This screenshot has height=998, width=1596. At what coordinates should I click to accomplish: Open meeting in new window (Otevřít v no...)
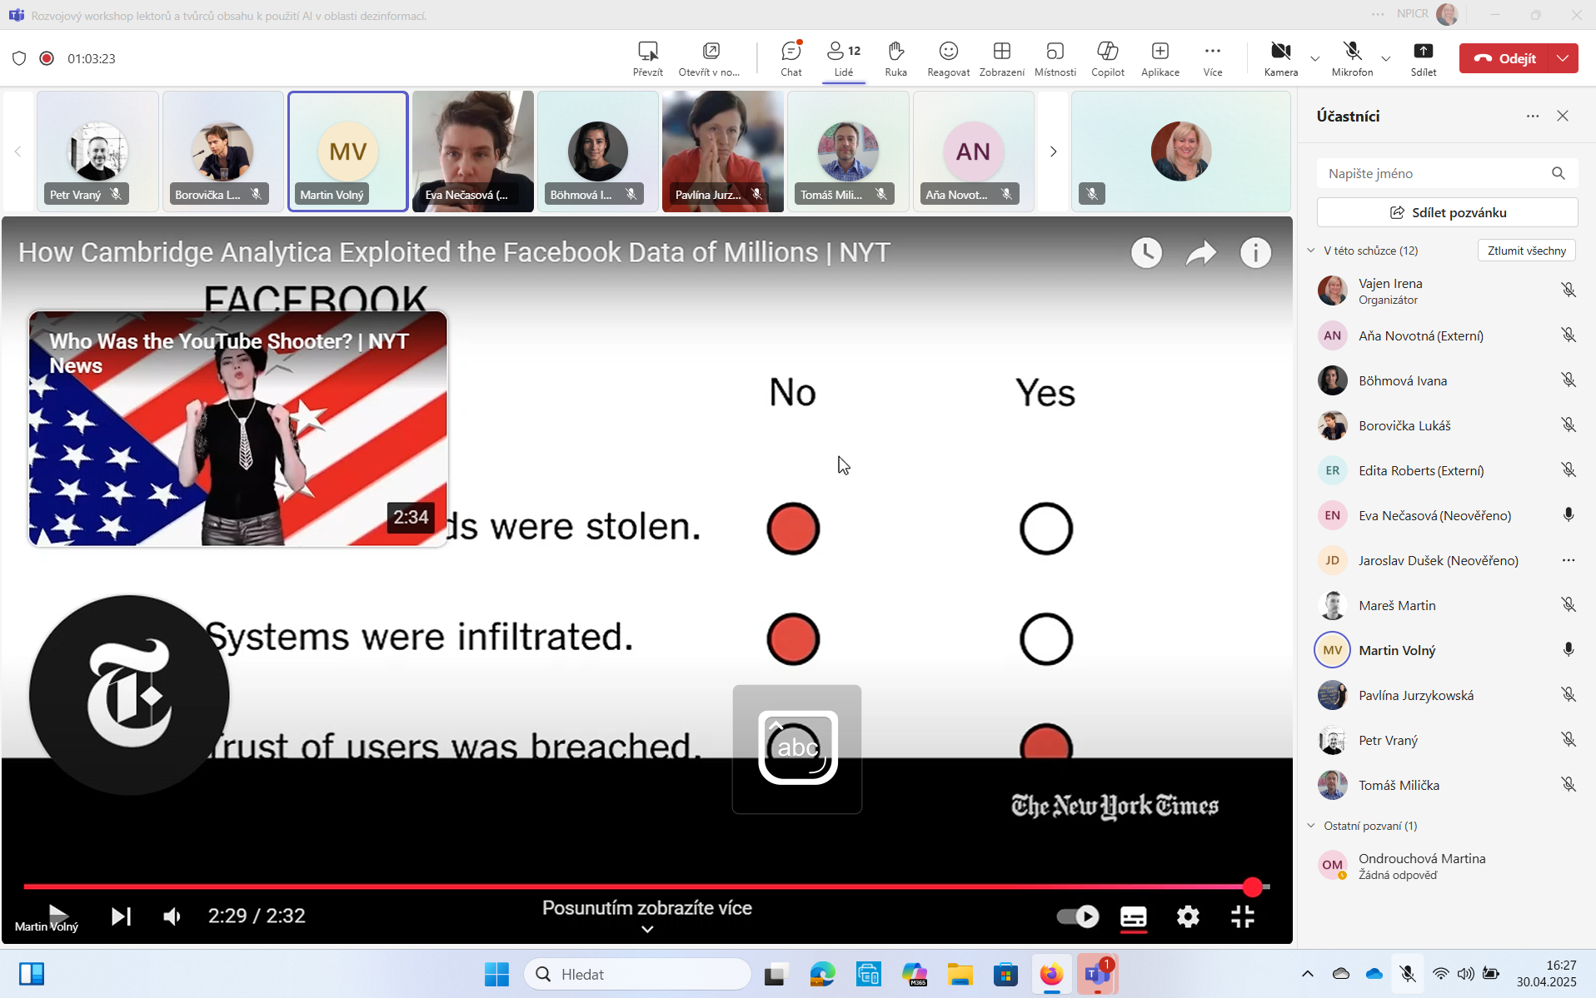coord(711,52)
